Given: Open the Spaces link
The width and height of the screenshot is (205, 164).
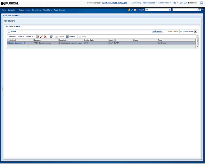Looking at the screenshot, I should (x=62, y=10).
